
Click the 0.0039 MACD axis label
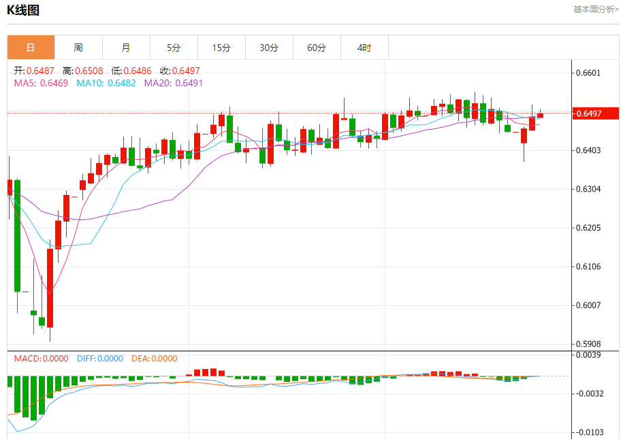[588, 355]
